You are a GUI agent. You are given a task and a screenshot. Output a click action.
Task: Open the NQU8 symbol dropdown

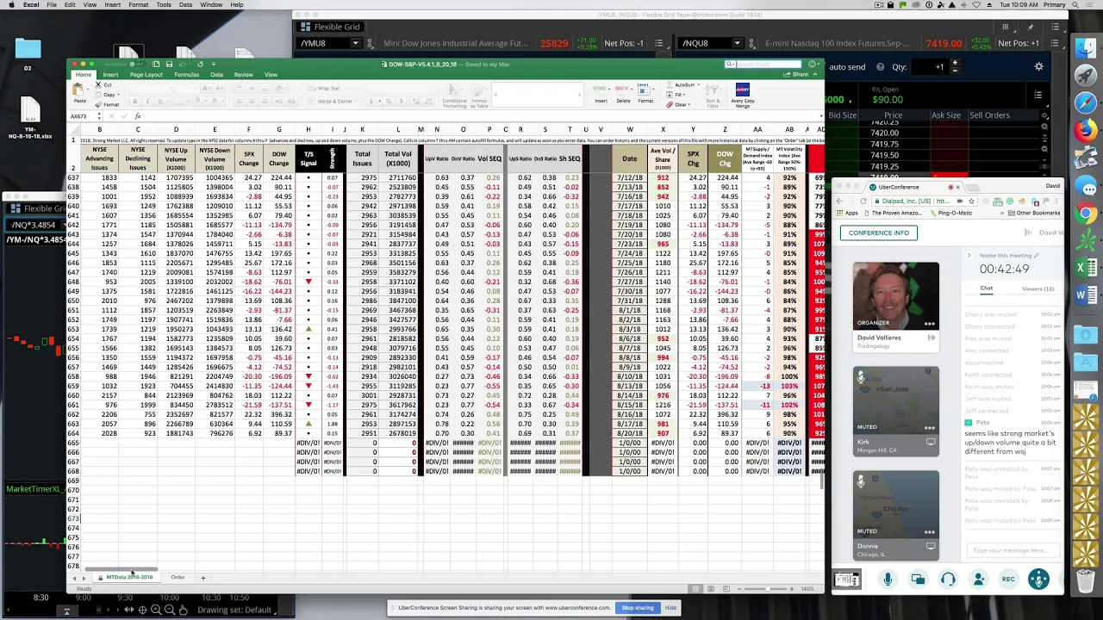[x=737, y=43]
